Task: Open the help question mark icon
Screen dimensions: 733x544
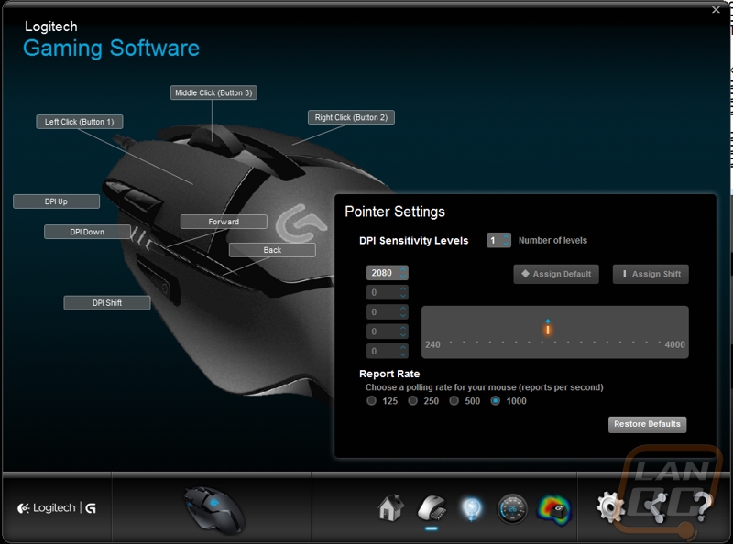Action: (x=701, y=507)
